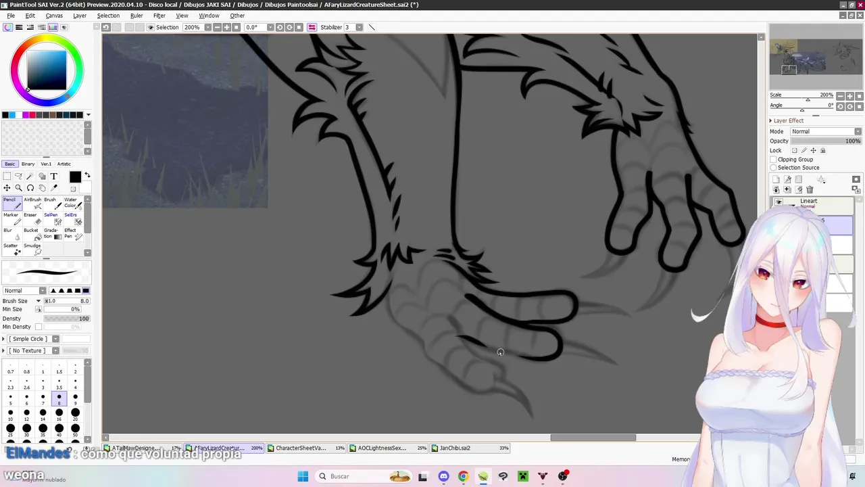Screen dimensions: 865x487
Task: Select the Effect Pen tool
Action: pos(73,234)
